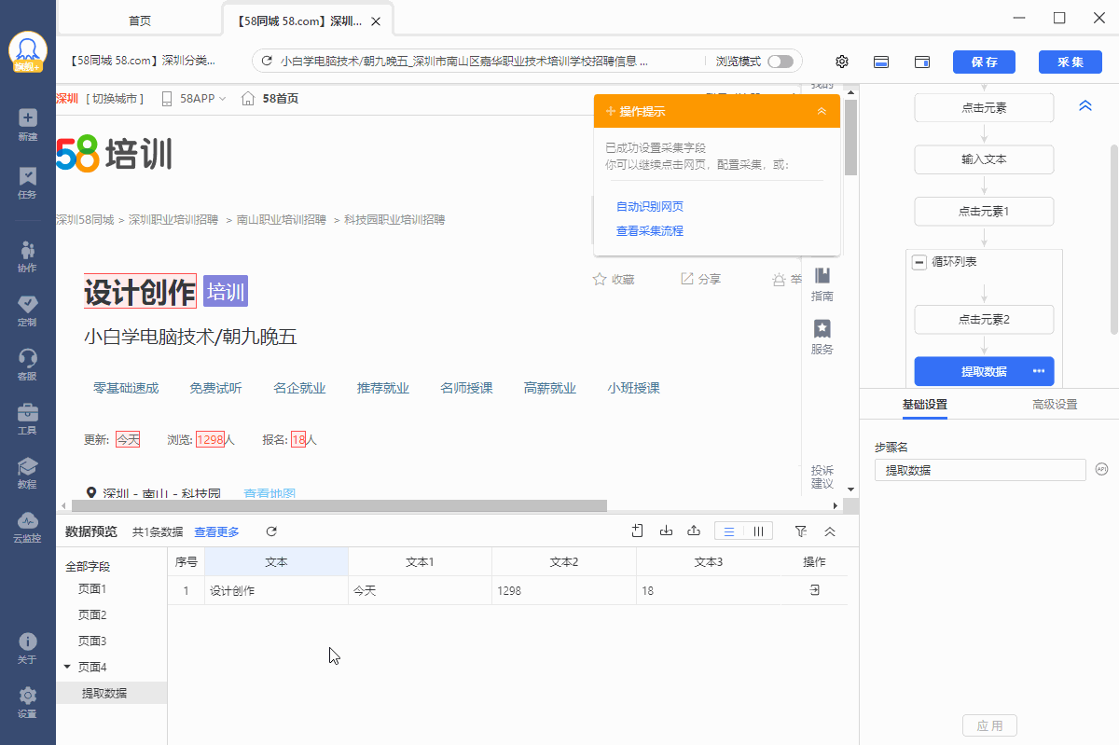
Task: Switch data preview to horizontal rows layout
Action: coord(729,531)
